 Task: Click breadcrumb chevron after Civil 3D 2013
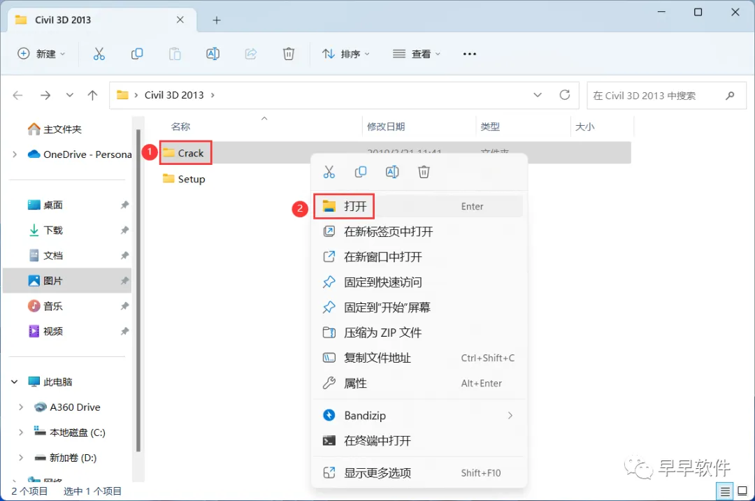[213, 95]
